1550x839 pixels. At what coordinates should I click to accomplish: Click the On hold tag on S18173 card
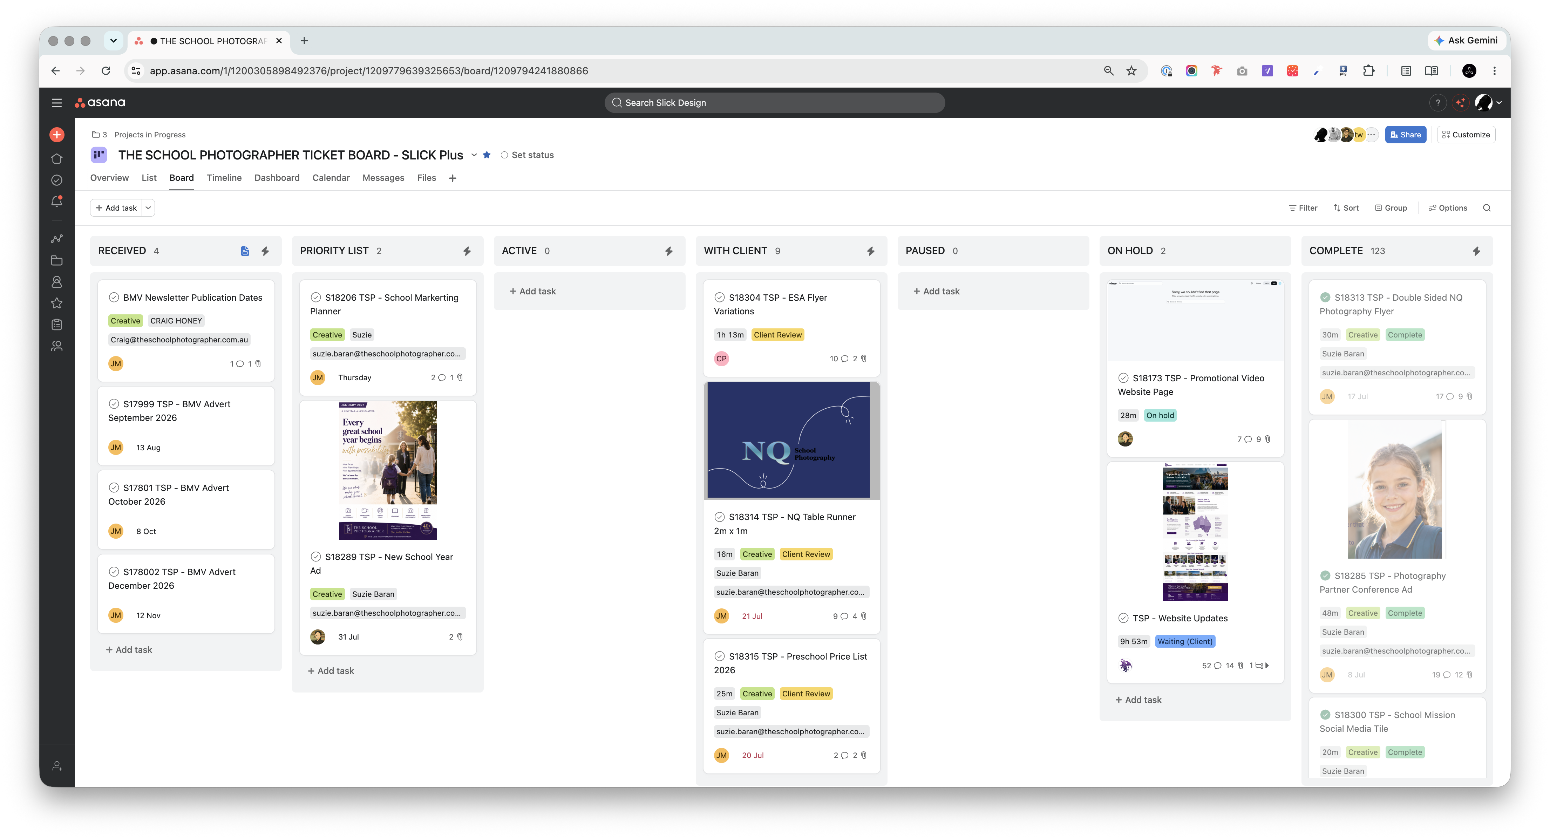coord(1160,415)
